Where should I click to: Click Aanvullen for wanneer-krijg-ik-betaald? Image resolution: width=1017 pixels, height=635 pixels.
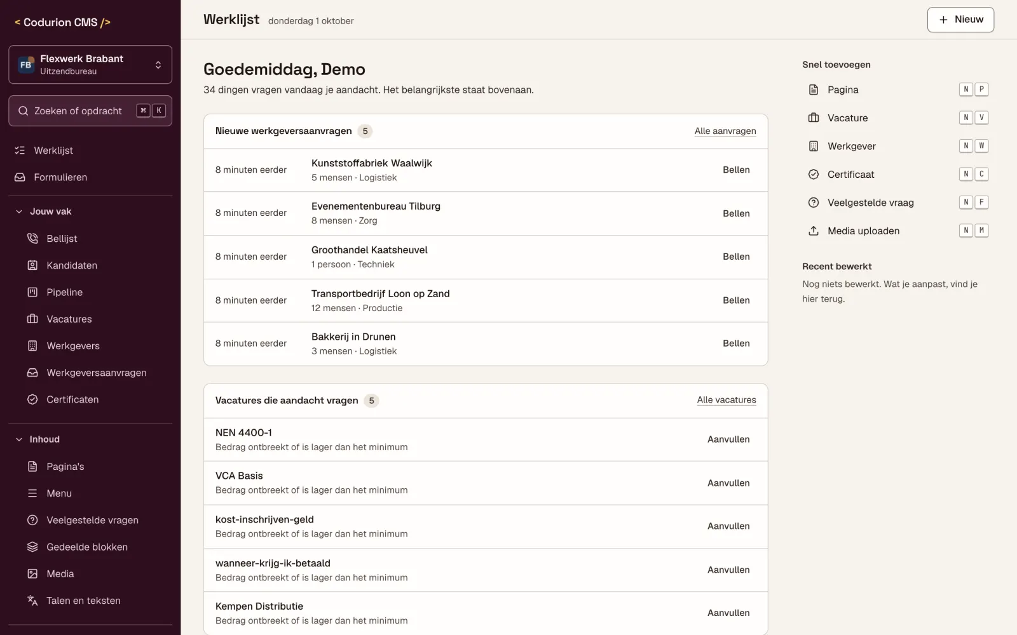tap(728, 570)
